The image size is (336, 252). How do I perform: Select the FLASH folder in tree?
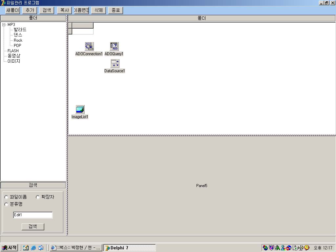coord(13,51)
